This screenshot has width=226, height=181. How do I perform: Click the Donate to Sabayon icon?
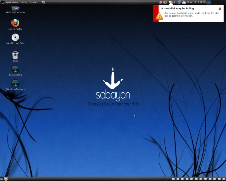[15, 85]
